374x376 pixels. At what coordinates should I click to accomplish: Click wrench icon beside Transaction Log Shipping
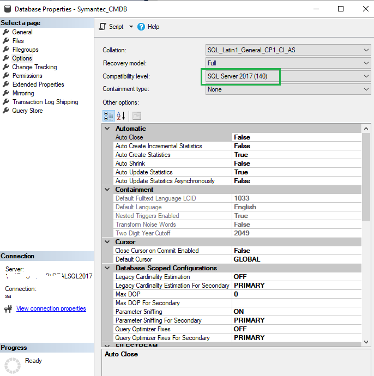pos(6,102)
